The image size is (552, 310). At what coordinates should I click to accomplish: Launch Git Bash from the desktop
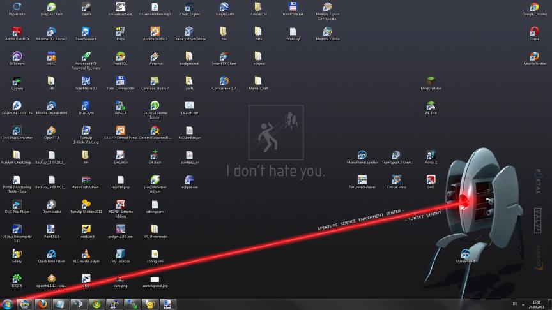coord(155,157)
